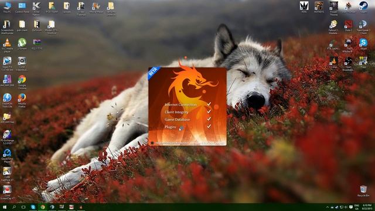Click the Internet Connection checkmark

pyautogui.click(x=209, y=104)
